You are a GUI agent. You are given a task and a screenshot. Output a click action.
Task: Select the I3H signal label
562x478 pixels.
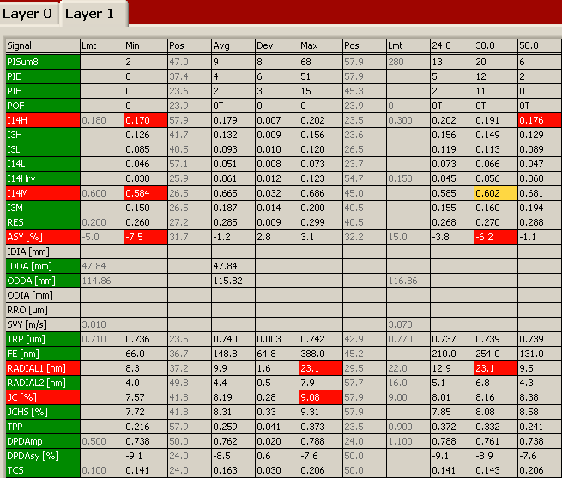point(43,135)
